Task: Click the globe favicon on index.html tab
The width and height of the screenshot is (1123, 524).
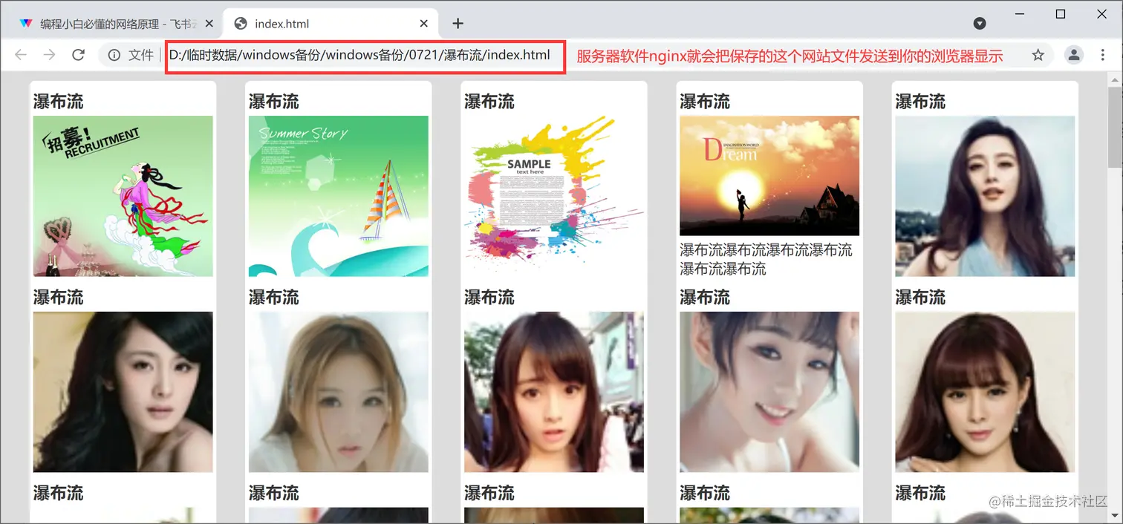Action: coord(241,24)
